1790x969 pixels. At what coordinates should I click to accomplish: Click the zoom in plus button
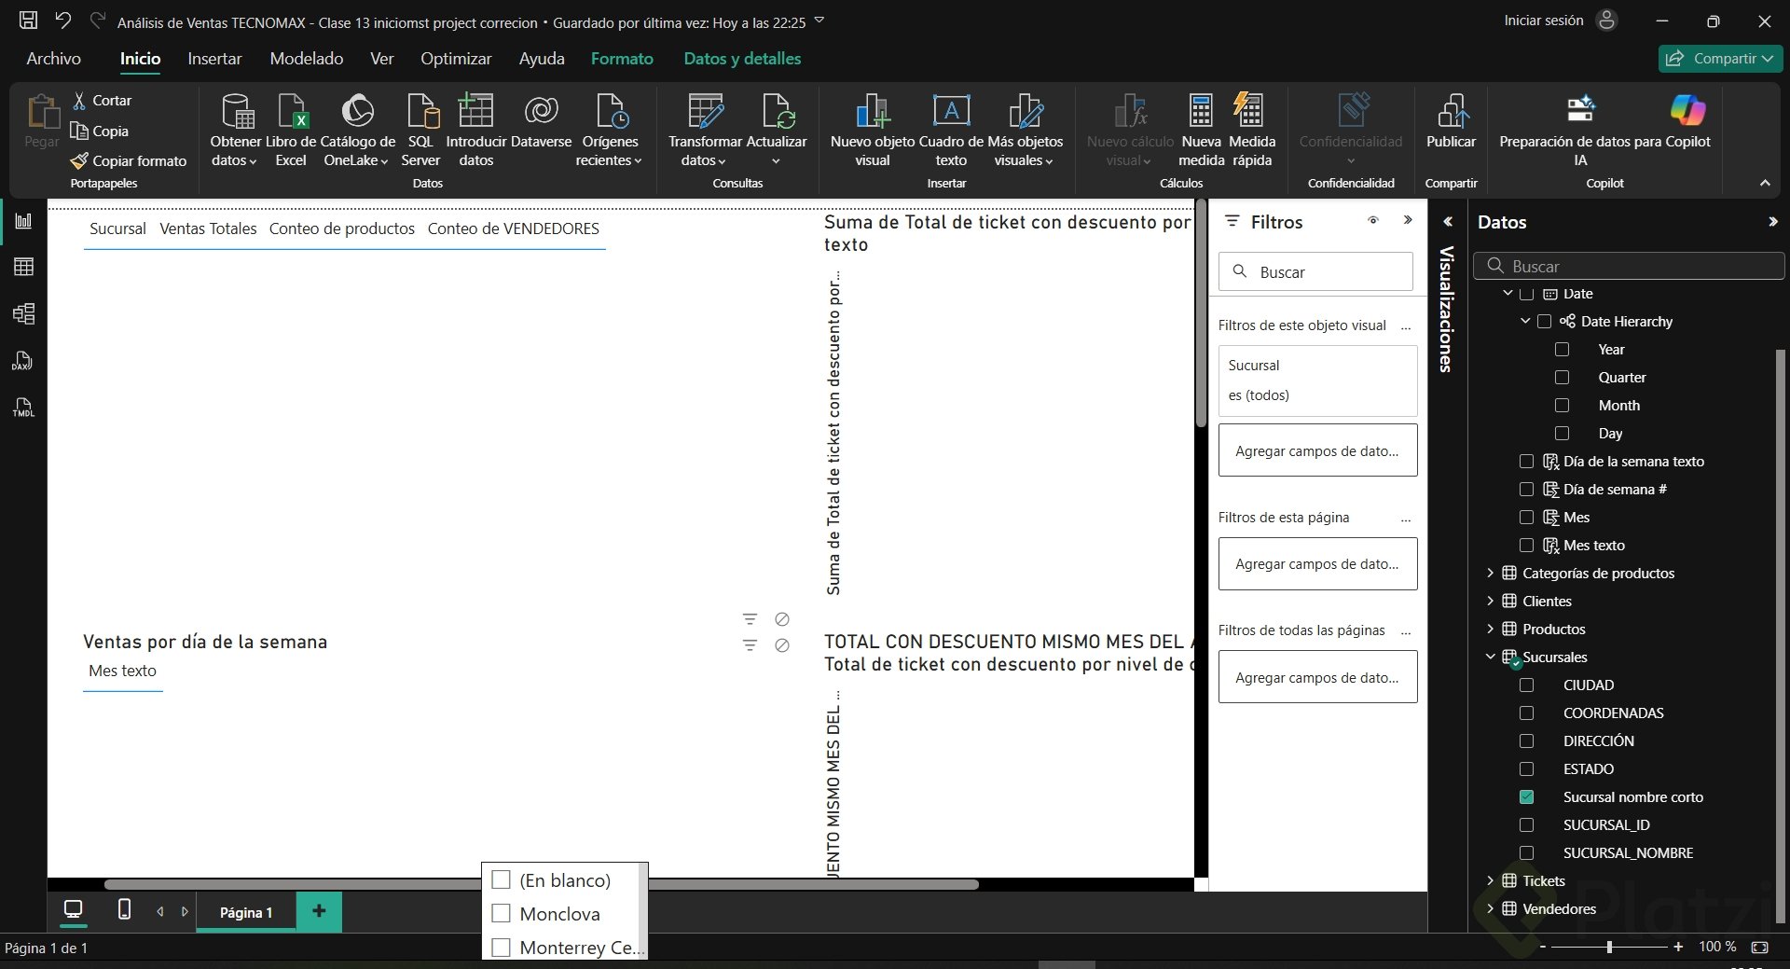click(1678, 947)
